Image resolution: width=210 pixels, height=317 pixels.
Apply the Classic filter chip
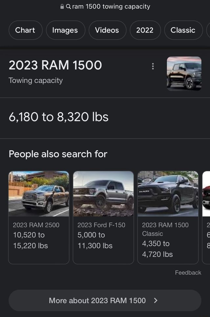point(183,30)
